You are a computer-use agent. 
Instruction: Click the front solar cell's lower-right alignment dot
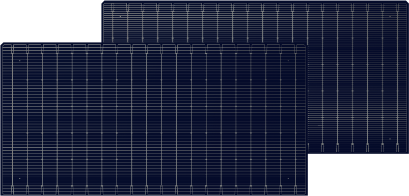288,178
